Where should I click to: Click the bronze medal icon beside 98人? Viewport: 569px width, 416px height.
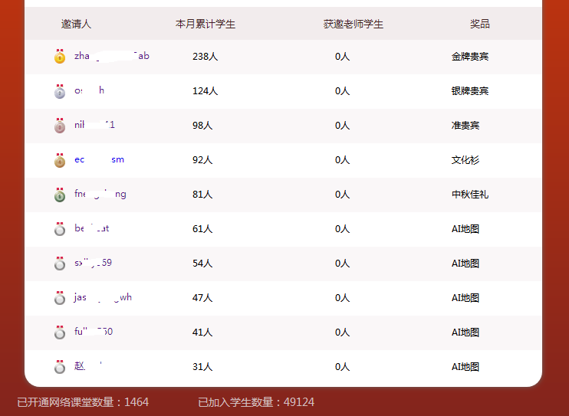tap(60, 126)
